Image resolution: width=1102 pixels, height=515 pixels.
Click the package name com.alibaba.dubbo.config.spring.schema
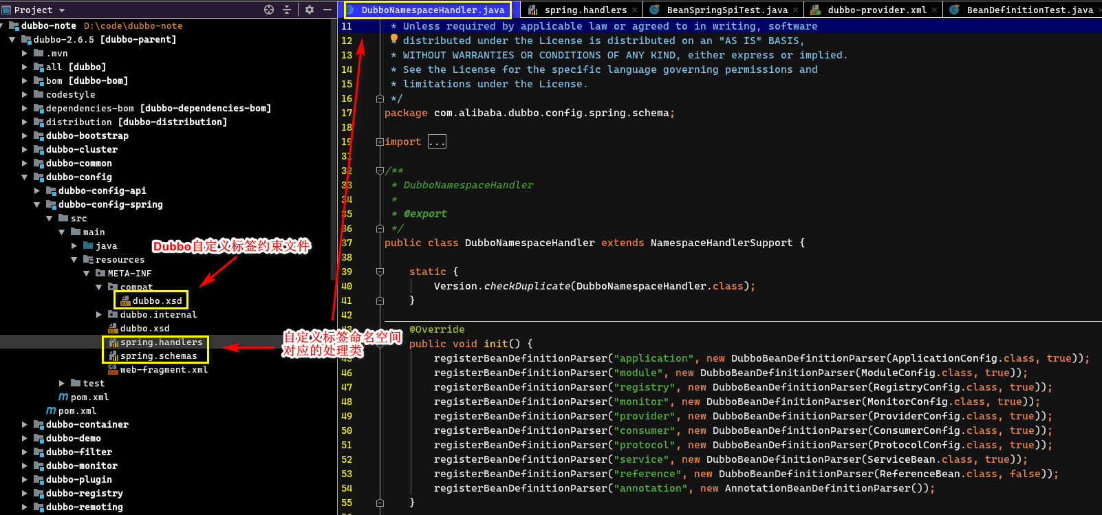552,113
